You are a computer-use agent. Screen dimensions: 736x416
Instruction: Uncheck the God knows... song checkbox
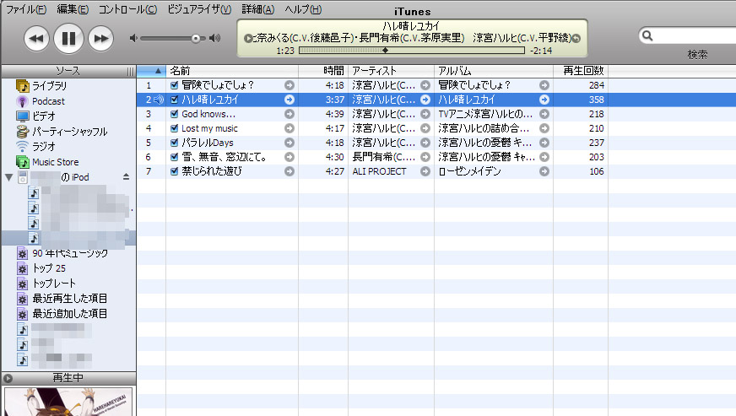(174, 114)
